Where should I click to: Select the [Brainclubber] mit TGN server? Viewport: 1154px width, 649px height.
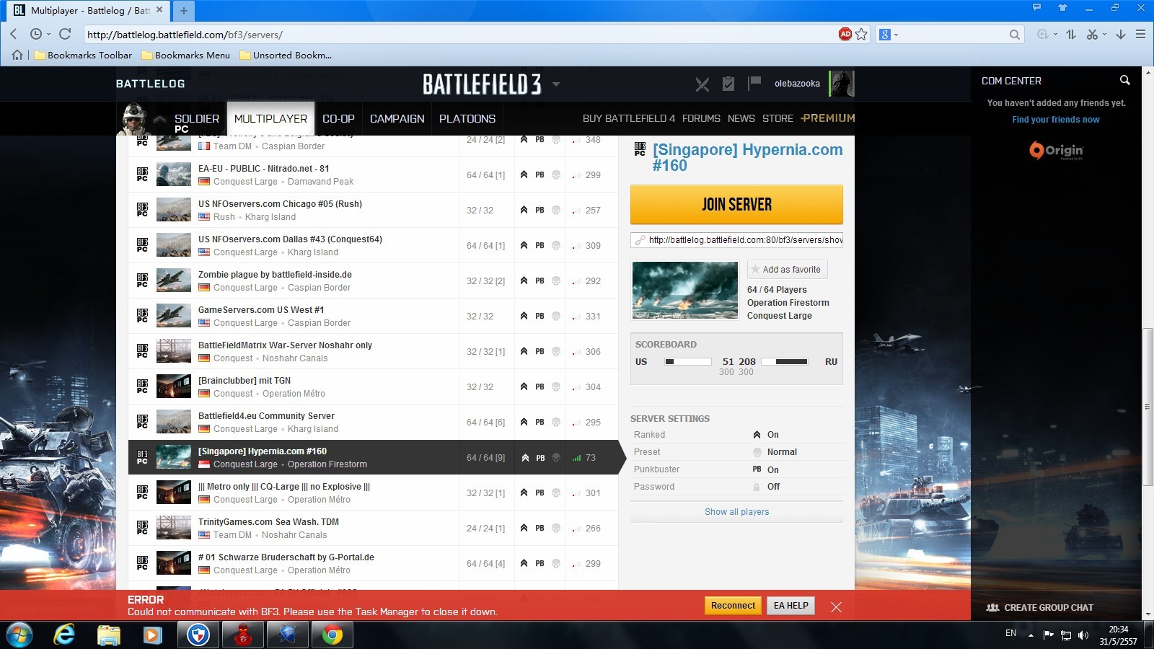pyautogui.click(x=373, y=387)
